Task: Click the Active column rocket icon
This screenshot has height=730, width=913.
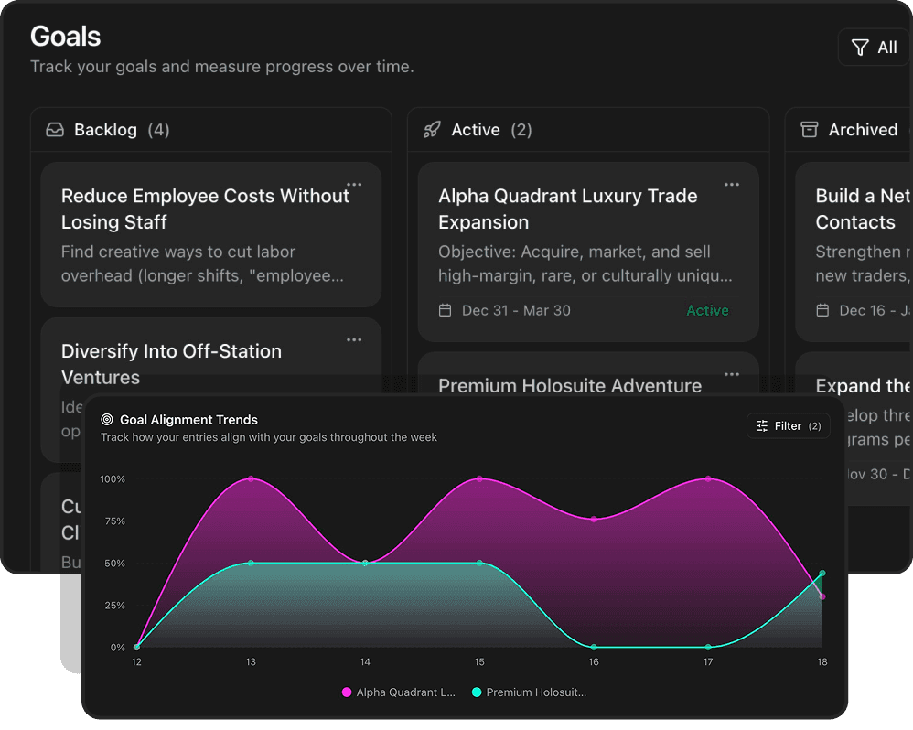Action: [432, 130]
